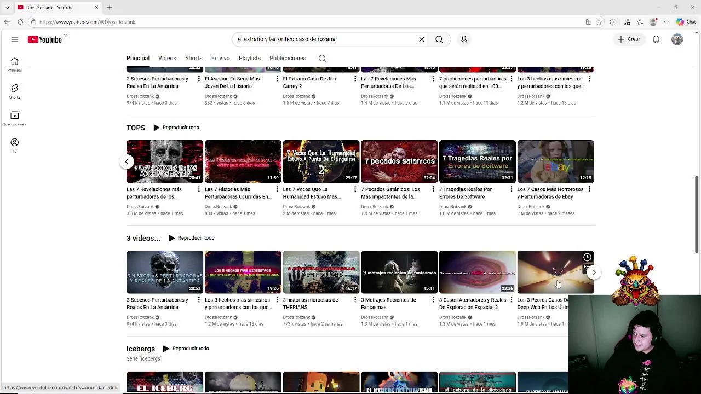This screenshot has height=394, width=701.
Task: Go to Principal in the sidebar
Action: click(x=15, y=65)
